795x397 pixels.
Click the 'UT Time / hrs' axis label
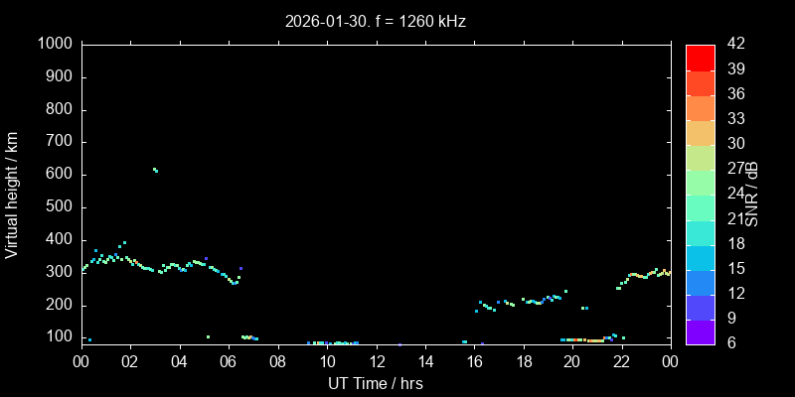pos(376,383)
